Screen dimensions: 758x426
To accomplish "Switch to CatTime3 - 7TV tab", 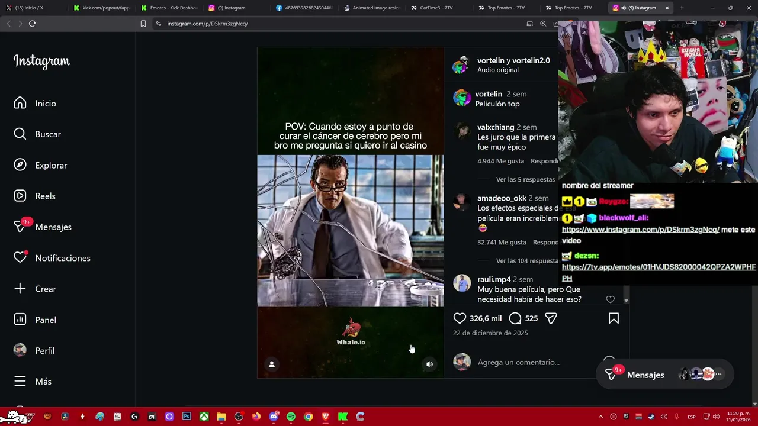I will pyautogui.click(x=439, y=8).
